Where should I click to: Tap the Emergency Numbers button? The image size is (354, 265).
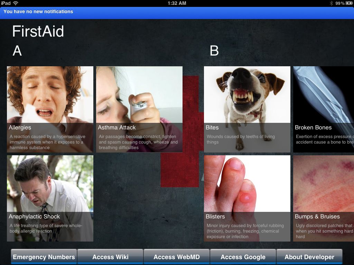pos(44,256)
